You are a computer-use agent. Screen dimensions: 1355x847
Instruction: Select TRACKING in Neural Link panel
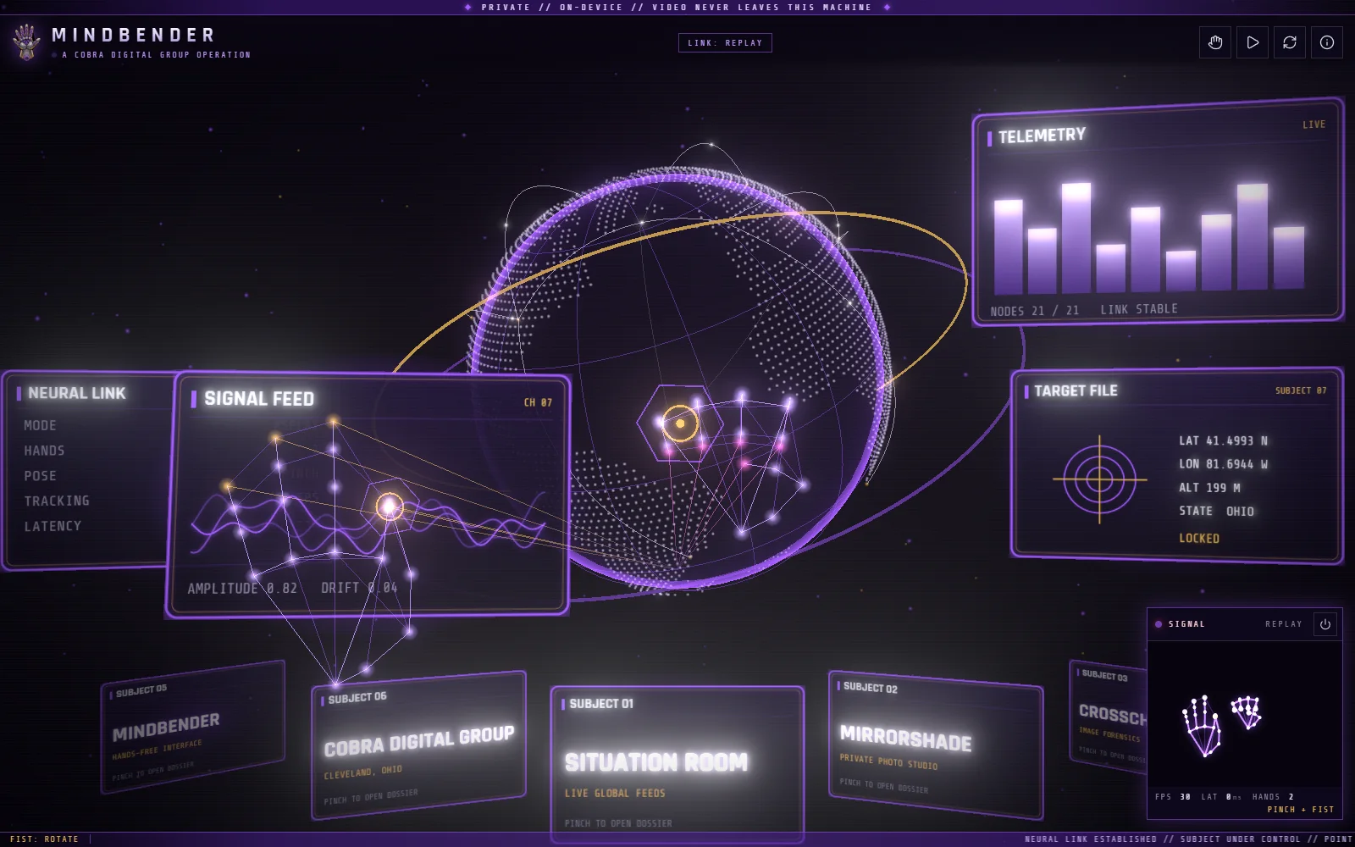pyautogui.click(x=56, y=501)
